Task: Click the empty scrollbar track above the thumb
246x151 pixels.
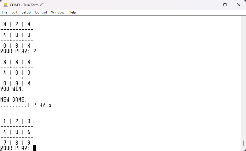Action: (x=243, y=75)
